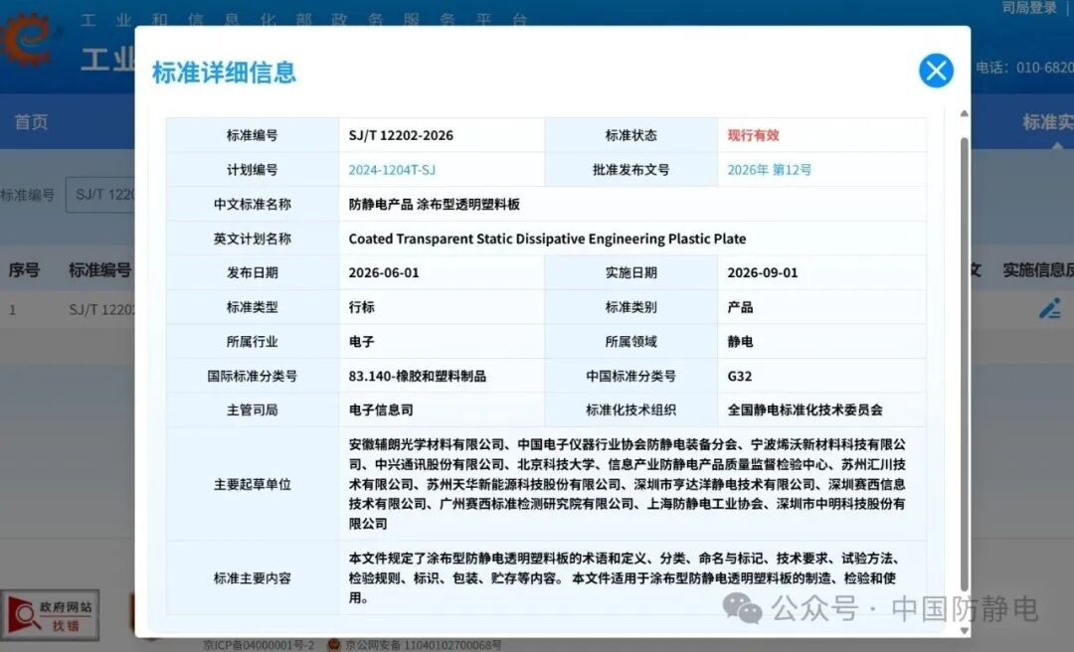Click 标准详细信息 dialog title
This screenshot has width=1074, height=652.
coord(224,72)
